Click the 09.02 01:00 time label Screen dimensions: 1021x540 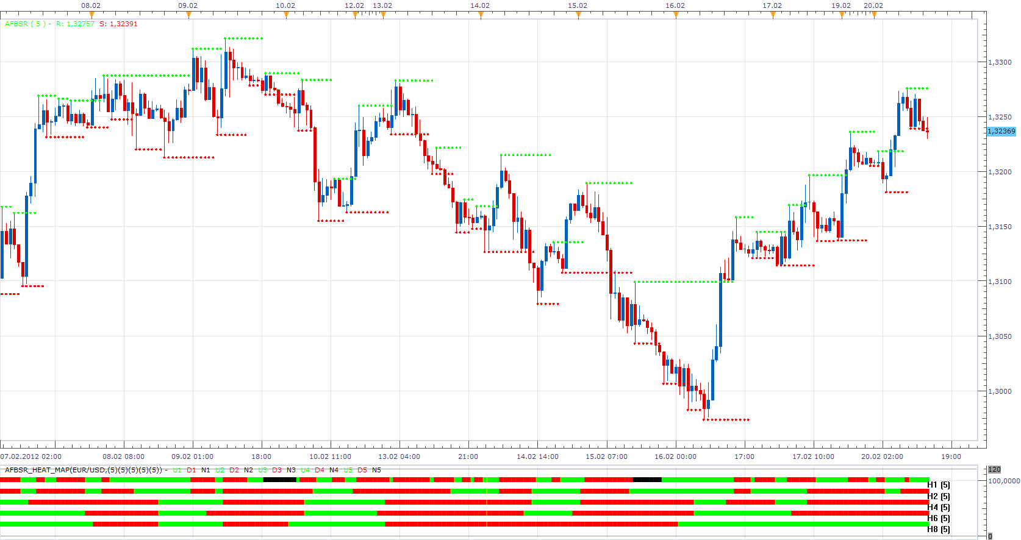pos(193,457)
